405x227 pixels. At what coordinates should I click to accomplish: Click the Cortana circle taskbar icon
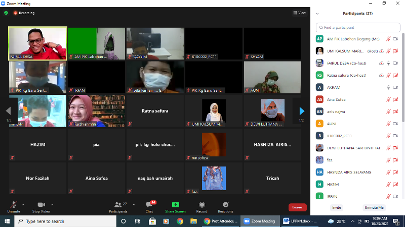tap(123, 221)
